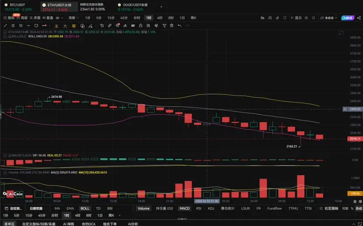Toggle the BOLL main indicator off
The image size is (363, 226).
click(85, 209)
